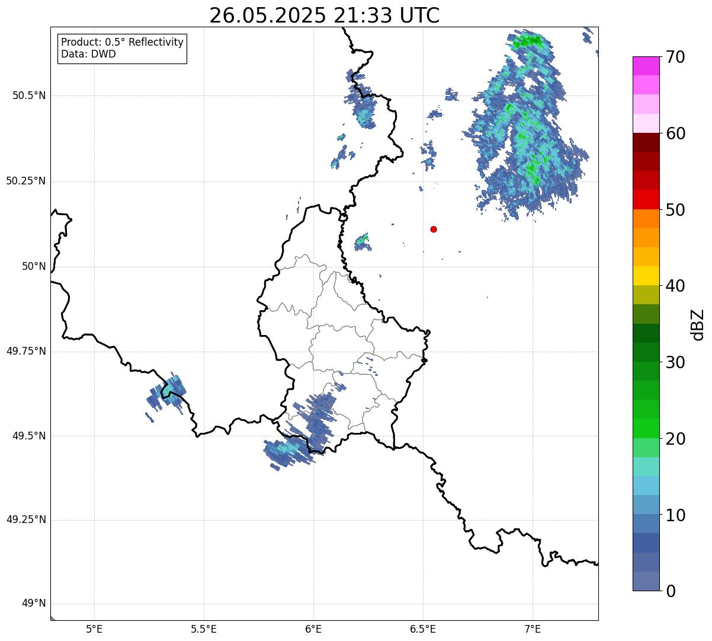Click the latitude label "49.25°N"
The height and width of the screenshot is (641, 712).
coord(26,519)
